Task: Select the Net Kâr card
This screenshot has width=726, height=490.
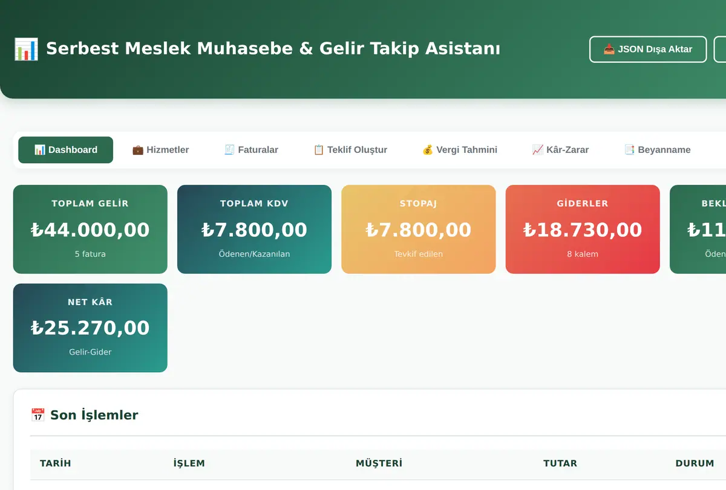Action: 90,328
